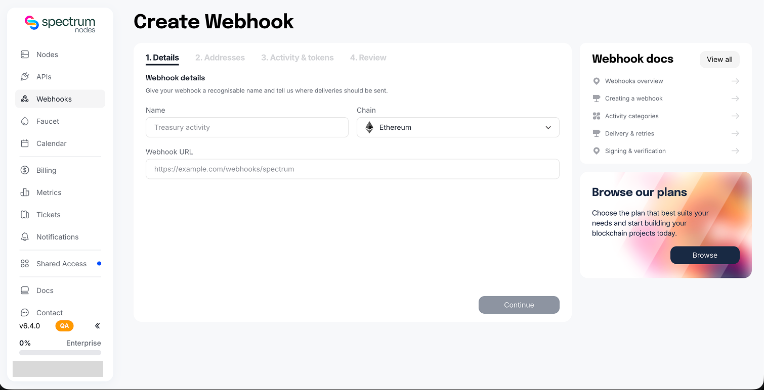Click the Chain dropdown chevron arrow

(548, 127)
